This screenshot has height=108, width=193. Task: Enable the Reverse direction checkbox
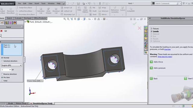tap(2, 74)
